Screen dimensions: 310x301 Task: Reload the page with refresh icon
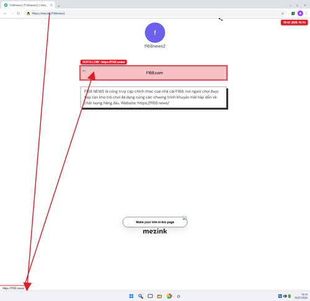point(19,14)
